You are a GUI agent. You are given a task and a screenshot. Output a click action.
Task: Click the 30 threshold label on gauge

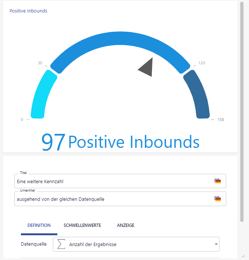pos(40,63)
